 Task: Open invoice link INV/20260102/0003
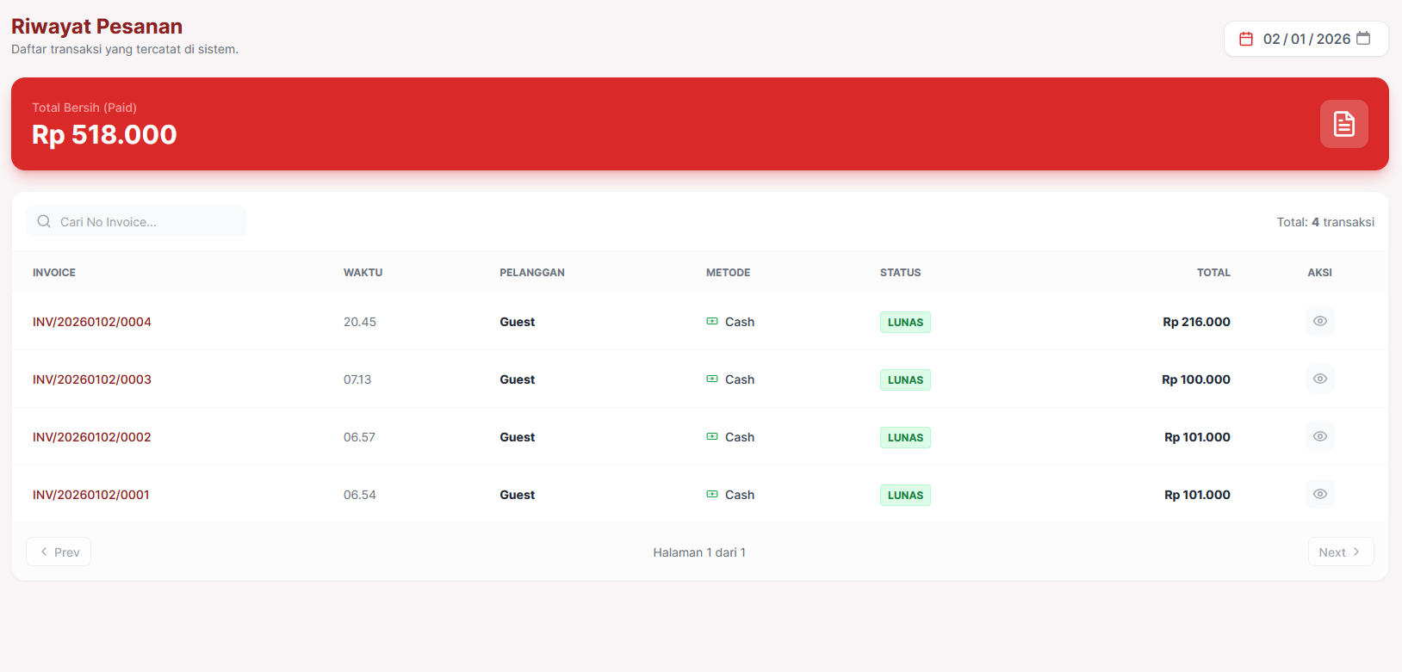pyautogui.click(x=92, y=379)
